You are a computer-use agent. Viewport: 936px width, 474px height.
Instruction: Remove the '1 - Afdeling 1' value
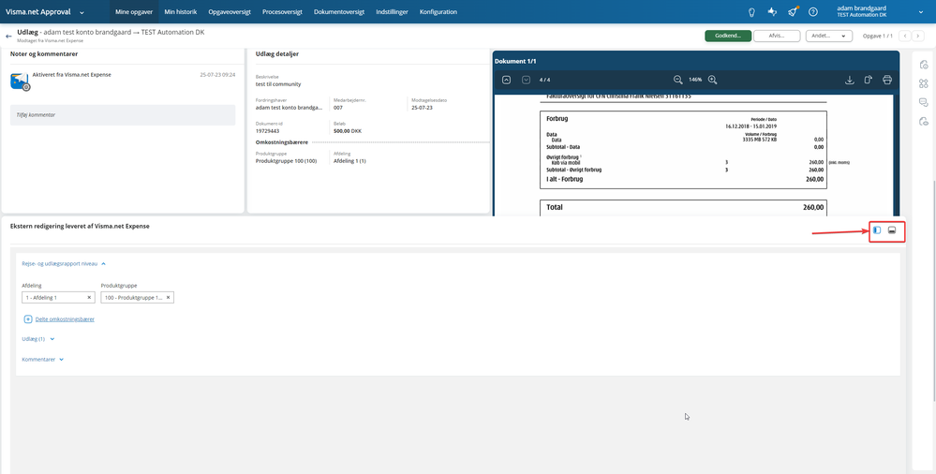pyautogui.click(x=89, y=297)
